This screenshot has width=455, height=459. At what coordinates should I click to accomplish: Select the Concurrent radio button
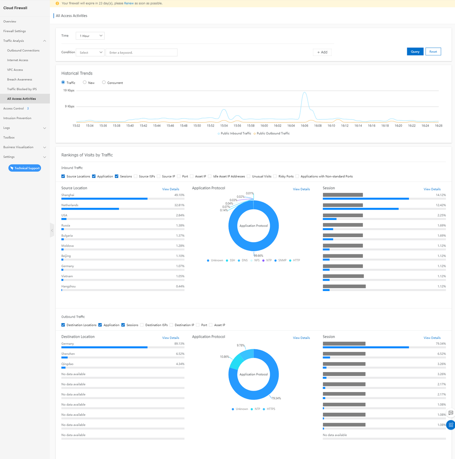(104, 82)
